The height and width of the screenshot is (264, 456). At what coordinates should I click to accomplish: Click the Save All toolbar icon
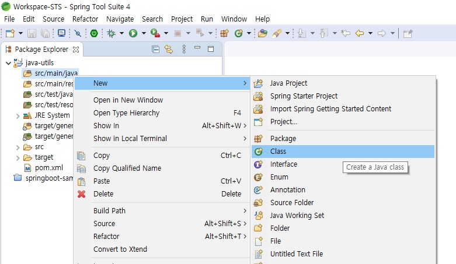click(x=46, y=33)
